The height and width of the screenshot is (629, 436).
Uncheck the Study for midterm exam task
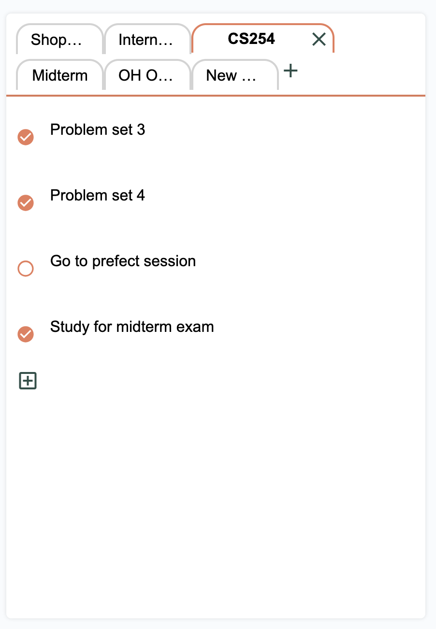26,334
